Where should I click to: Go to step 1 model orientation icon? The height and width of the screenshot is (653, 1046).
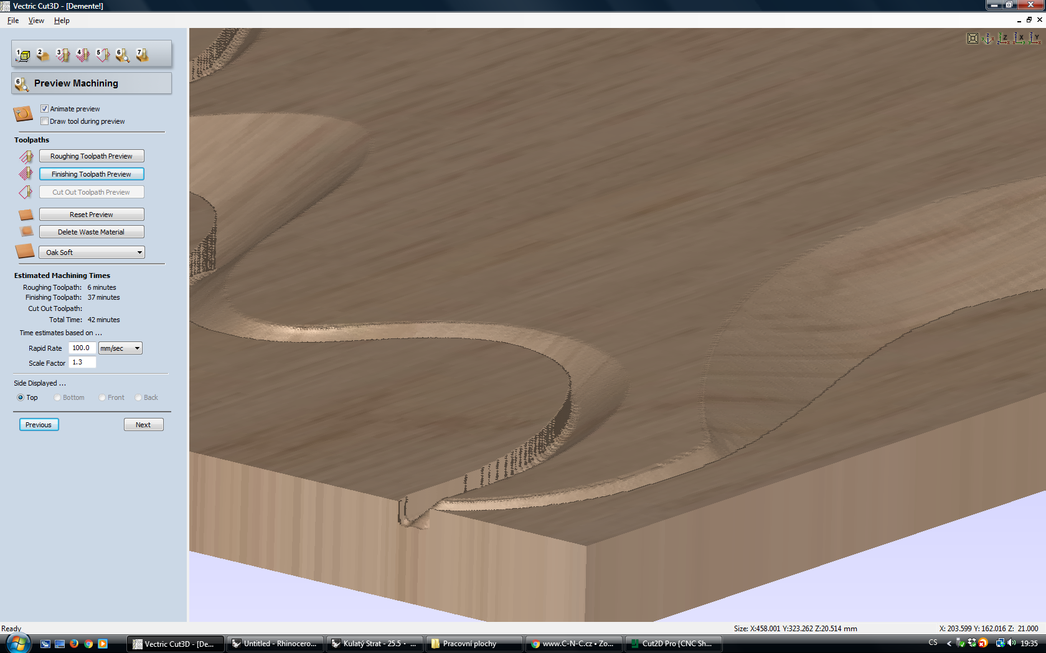pyautogui.click(x=23, y=55)
